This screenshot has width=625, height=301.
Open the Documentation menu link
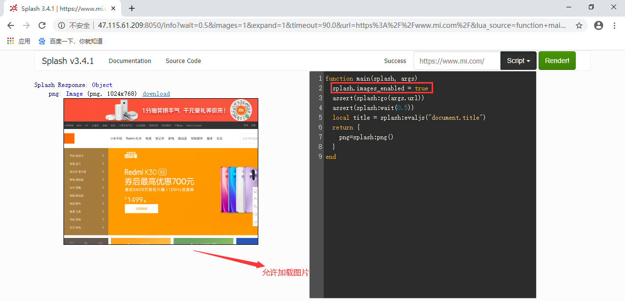pos(130,61)
